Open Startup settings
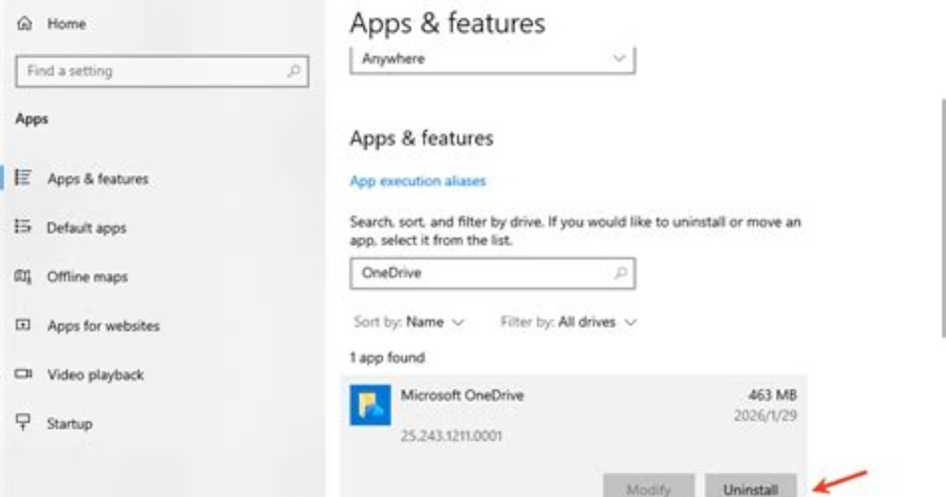The height and width of the screenshot is (497, 946). point(70,423)
